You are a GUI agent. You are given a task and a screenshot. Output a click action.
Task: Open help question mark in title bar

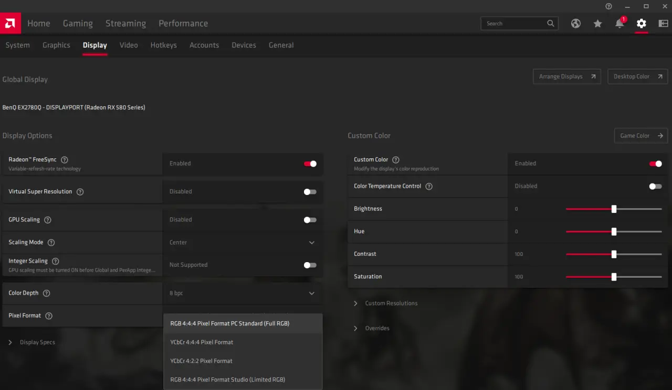pos(608,6)
